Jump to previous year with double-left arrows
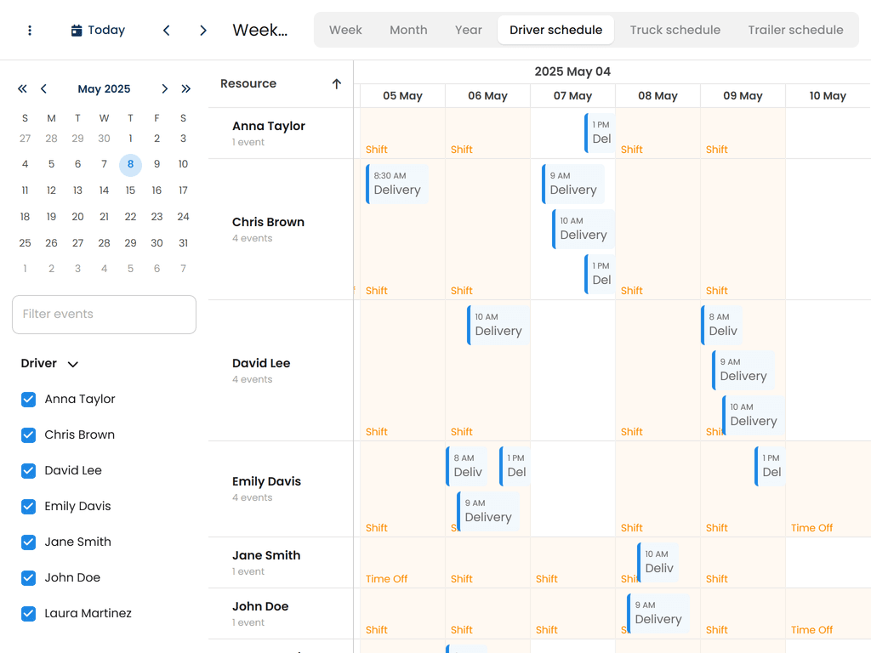871x653 pixels. pos(22,88)
